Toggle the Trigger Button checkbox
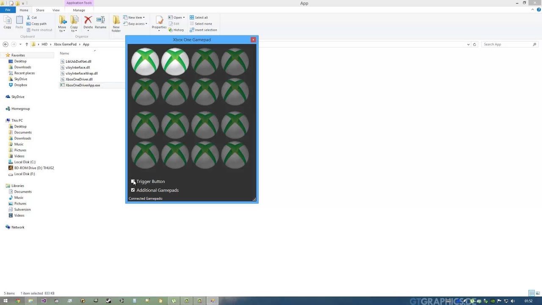This screenshot has height=305, width=542. [133, 181]
